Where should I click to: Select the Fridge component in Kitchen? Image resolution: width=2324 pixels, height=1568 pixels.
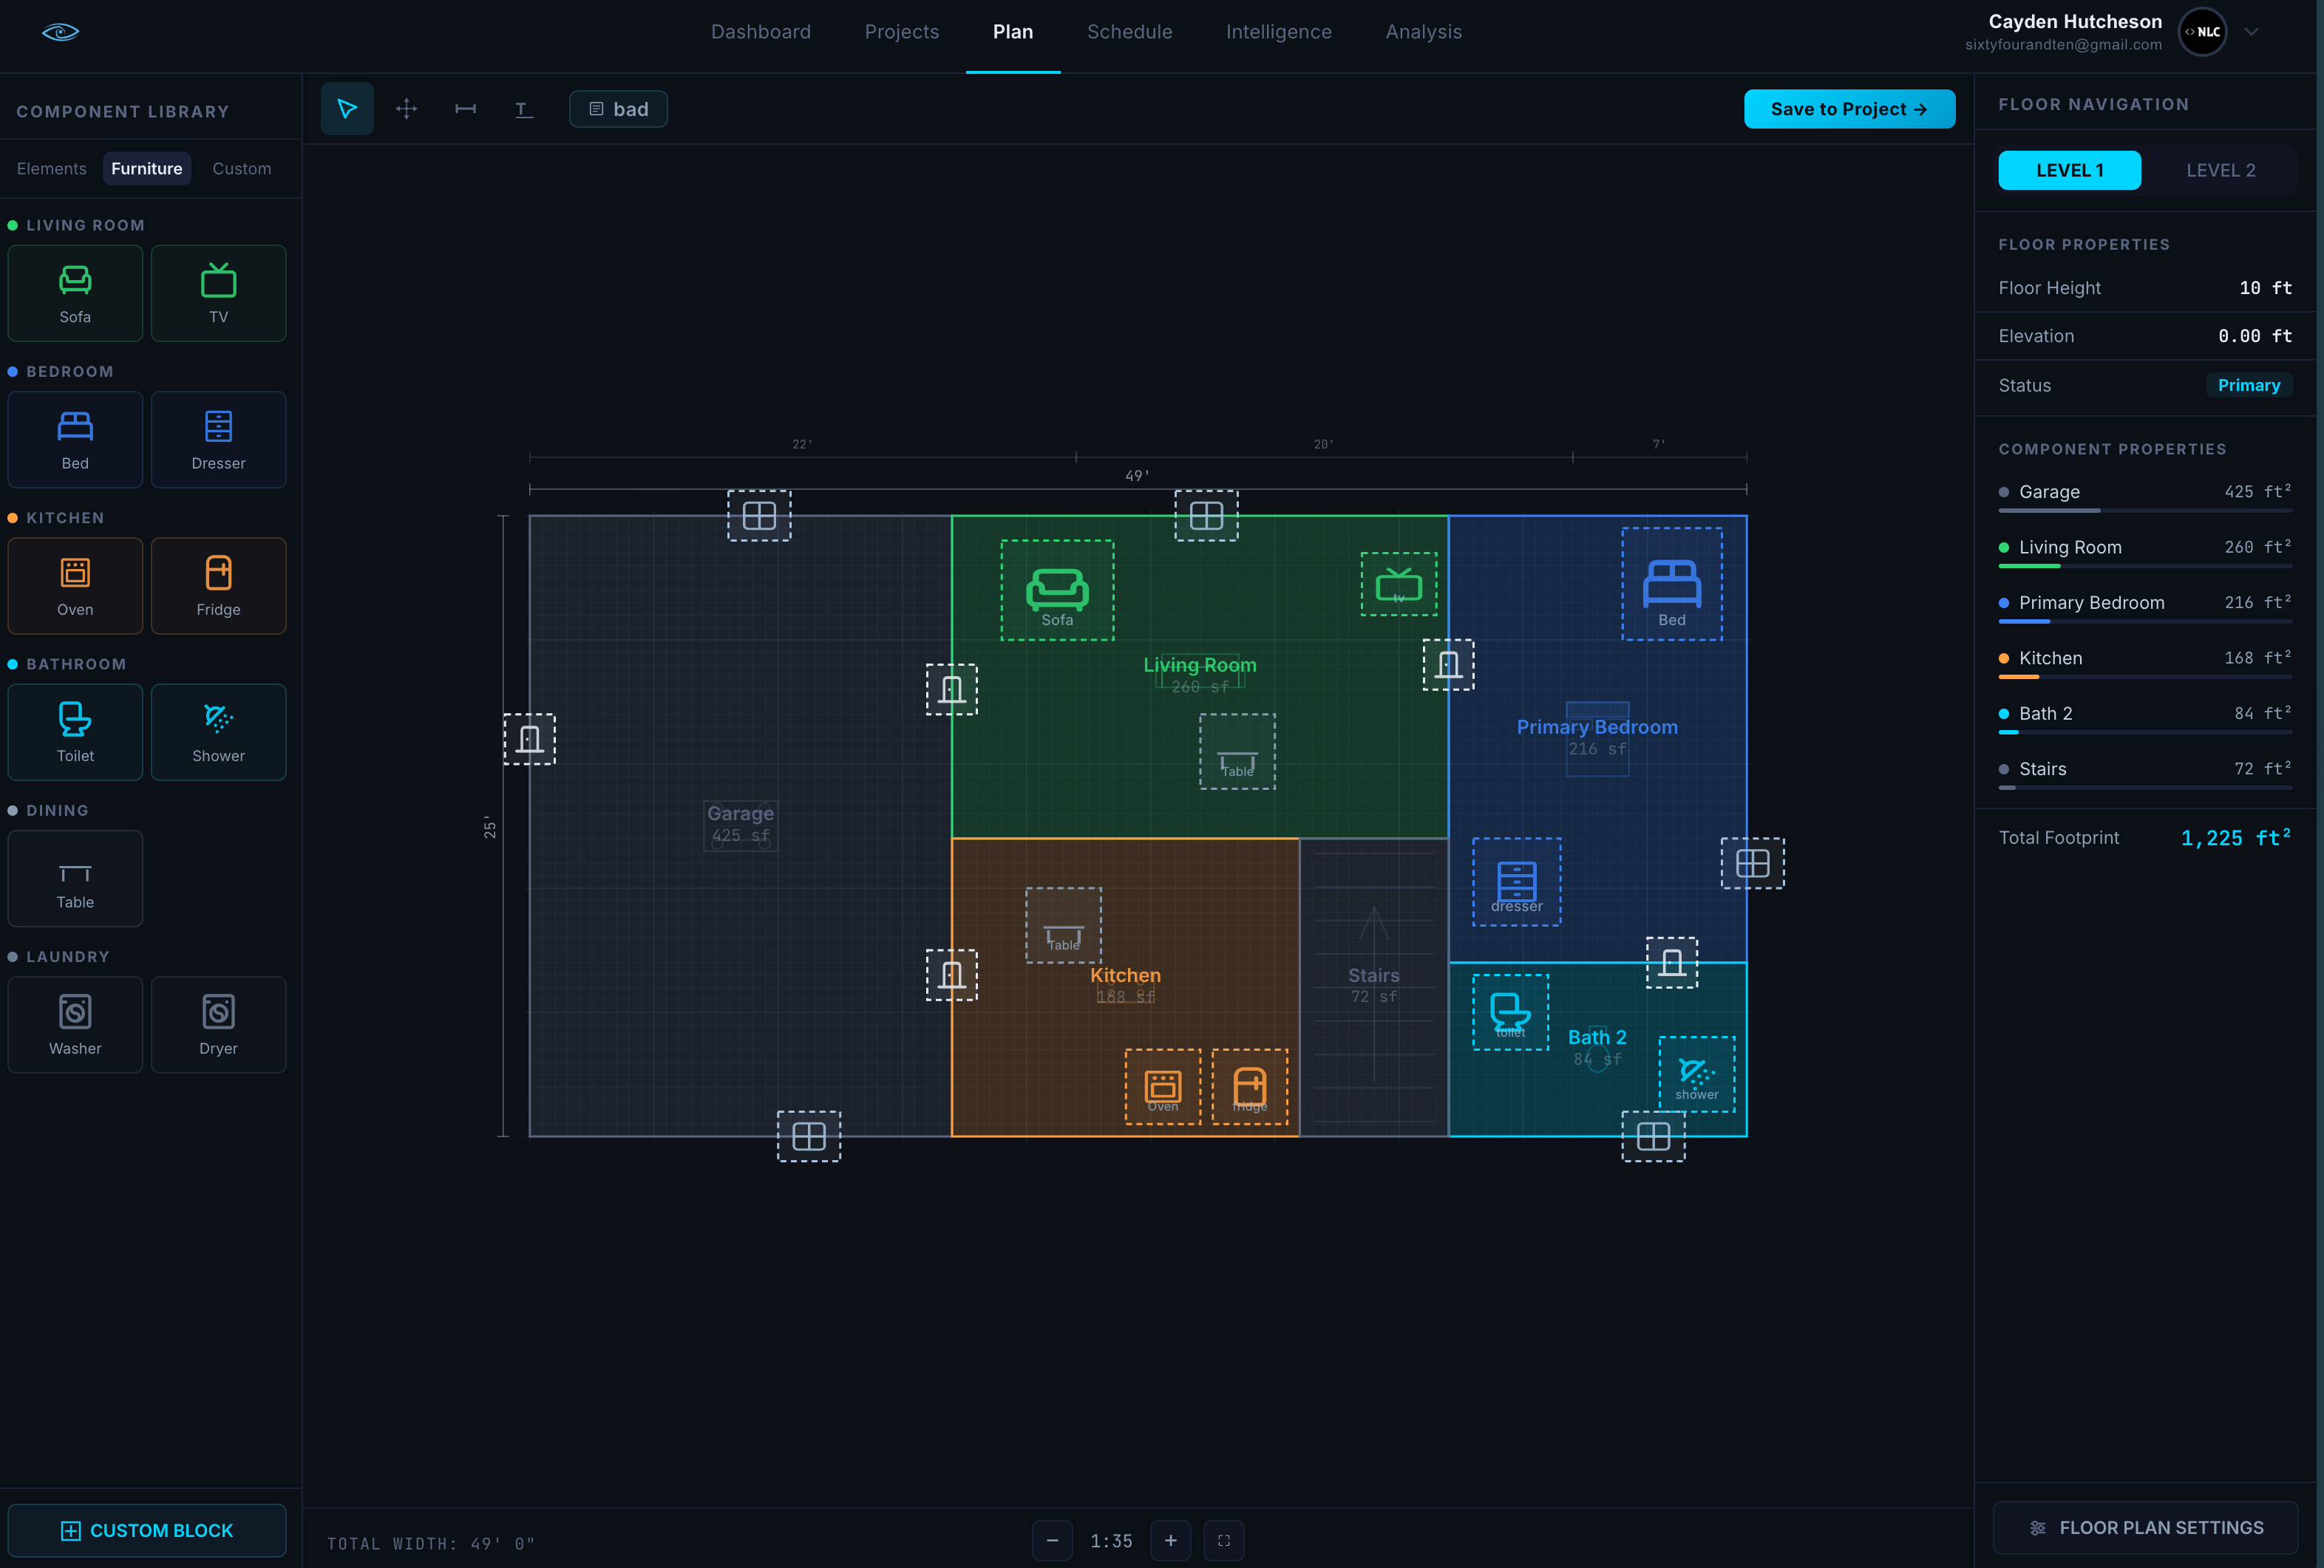[x=218, y=586]
